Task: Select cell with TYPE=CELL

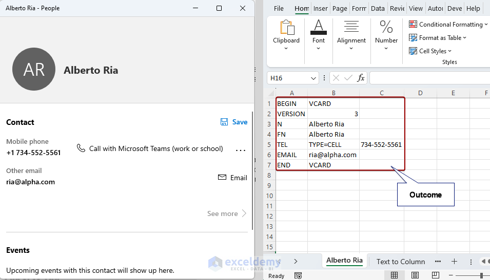Action: click(334, 145)
